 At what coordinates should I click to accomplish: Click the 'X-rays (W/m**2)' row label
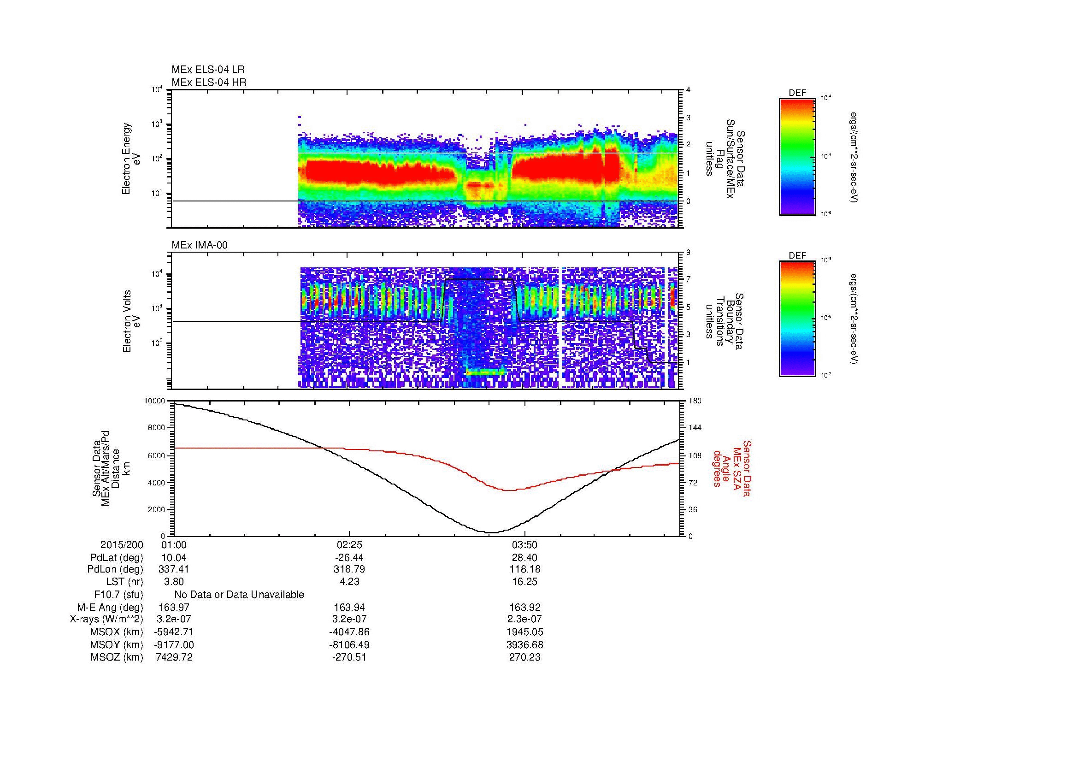pyautogui.click(x=106, y=619)
